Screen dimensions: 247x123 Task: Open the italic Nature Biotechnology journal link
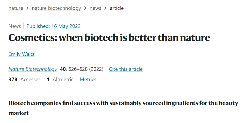(x=33, y=69)
